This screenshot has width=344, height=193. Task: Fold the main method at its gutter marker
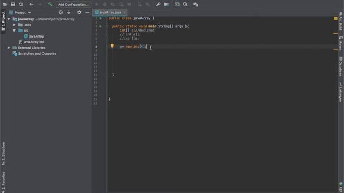pos(107,26)
